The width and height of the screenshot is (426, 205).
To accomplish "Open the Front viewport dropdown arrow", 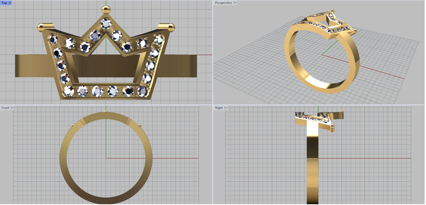I will click(12, 108).
